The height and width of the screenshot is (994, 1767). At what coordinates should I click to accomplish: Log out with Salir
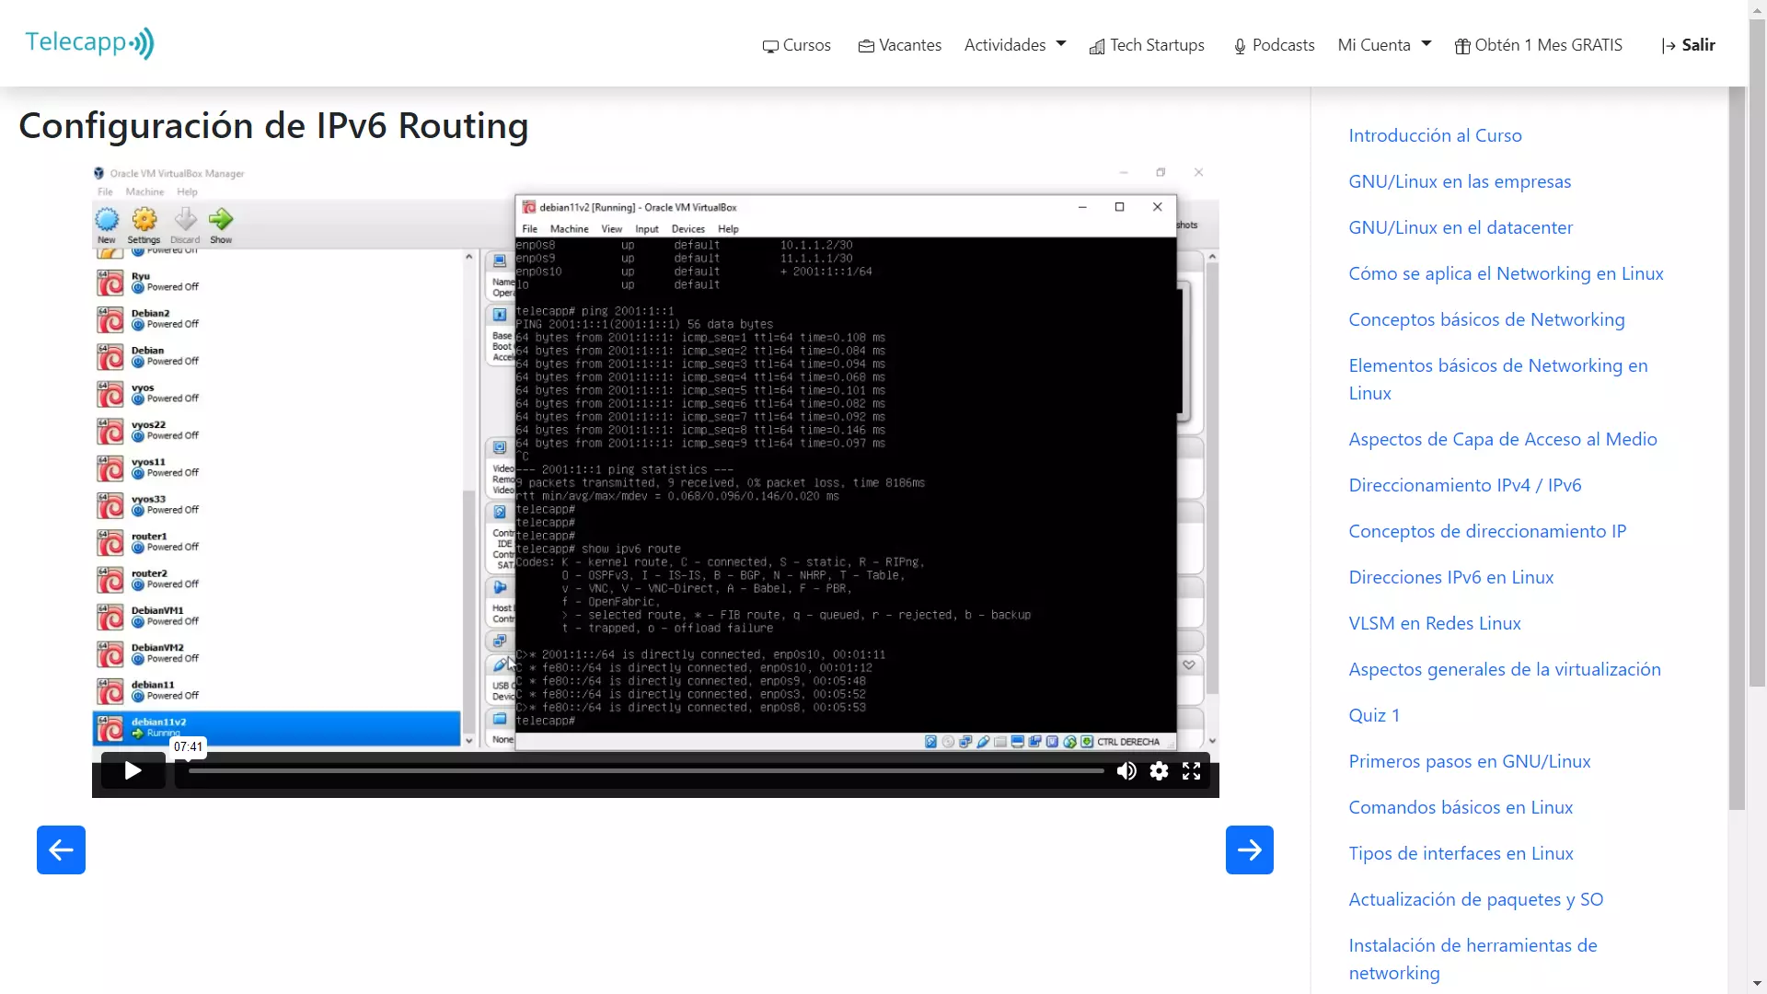coord(1688,45)
